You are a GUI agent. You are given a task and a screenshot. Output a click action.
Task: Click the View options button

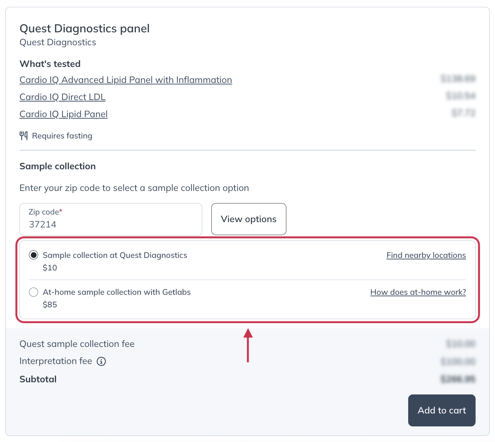[x=248, y=219]
